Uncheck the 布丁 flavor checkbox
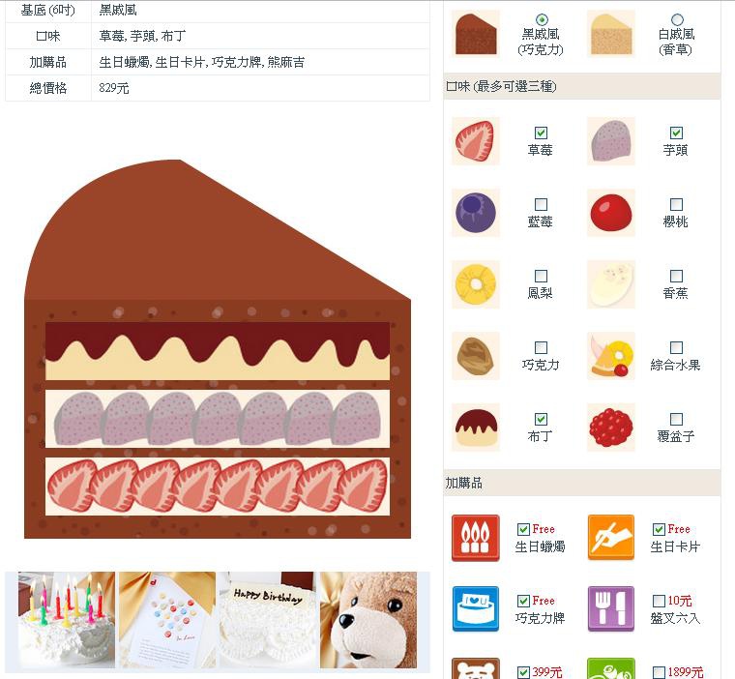The image size is (735, 679). 541,419
